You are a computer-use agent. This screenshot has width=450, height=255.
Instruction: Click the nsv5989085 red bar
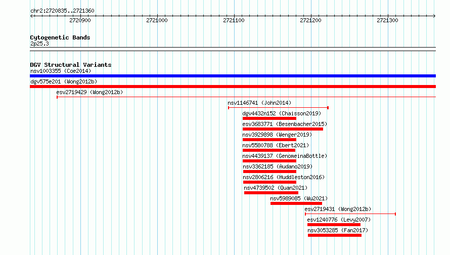[296, 203]
